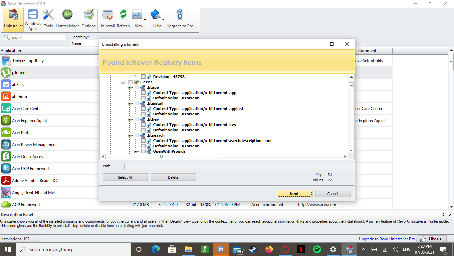Click the Windows taskbar search box

coord(73,249)
